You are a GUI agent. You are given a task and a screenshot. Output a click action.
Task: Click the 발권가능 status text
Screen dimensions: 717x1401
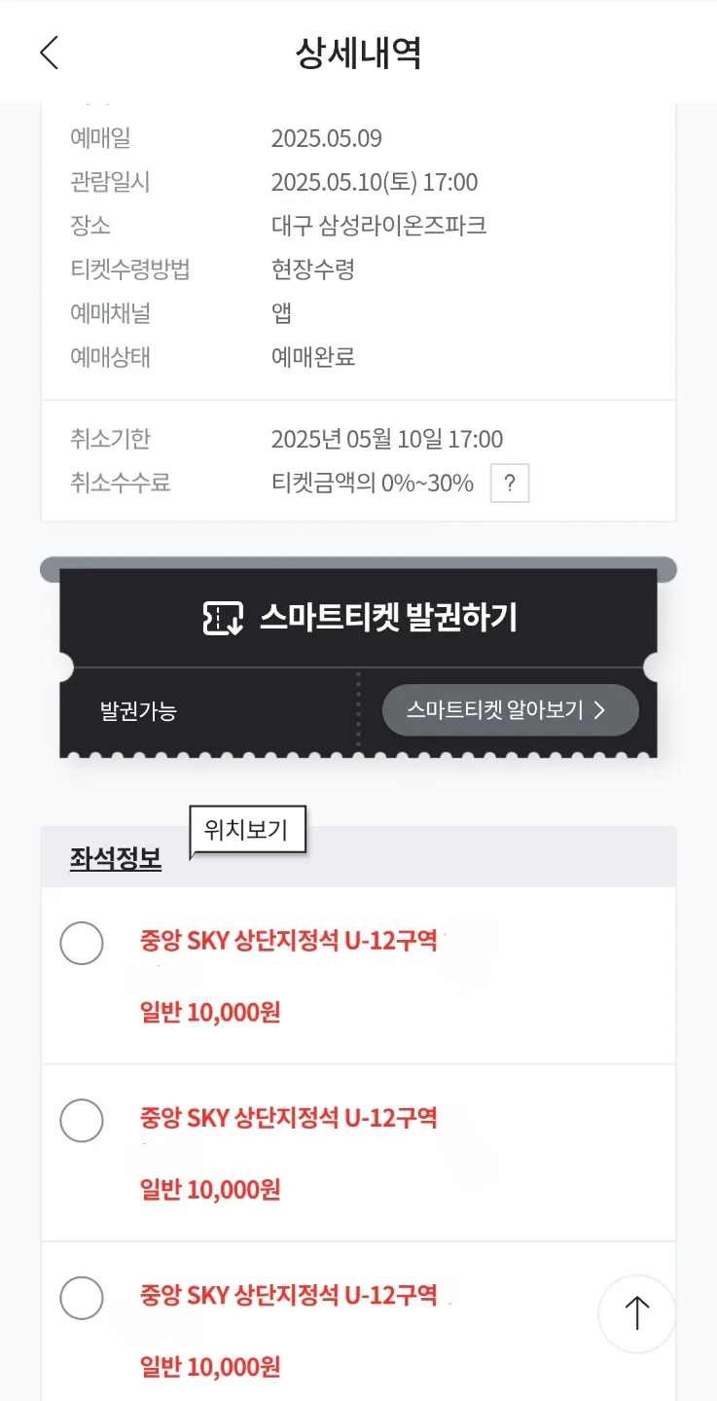[x=138, y=711]
